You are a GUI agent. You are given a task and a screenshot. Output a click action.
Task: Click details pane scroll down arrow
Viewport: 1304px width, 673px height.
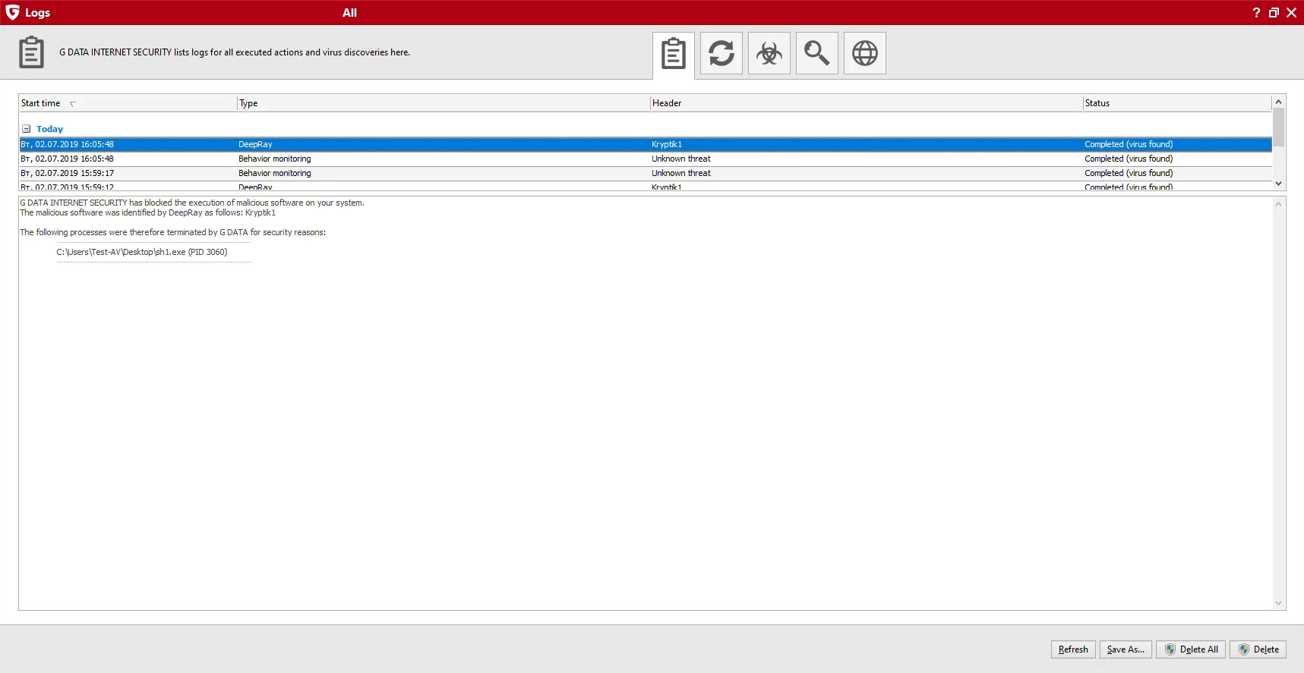(1278, 603)
